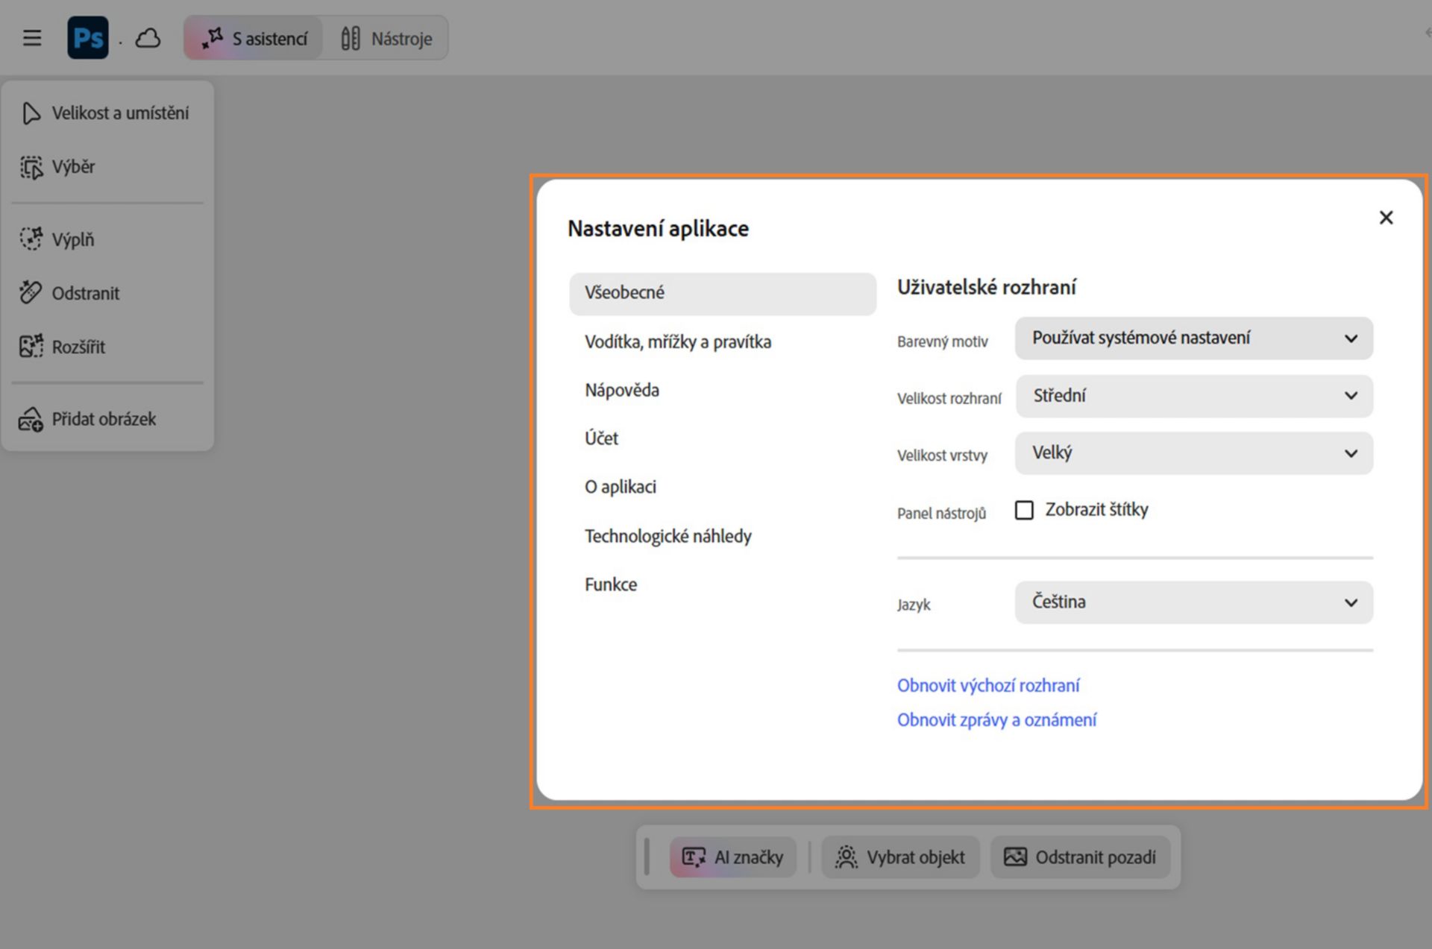Click the Obnovit zprávy a oznámení link

(x=996, y=720)
